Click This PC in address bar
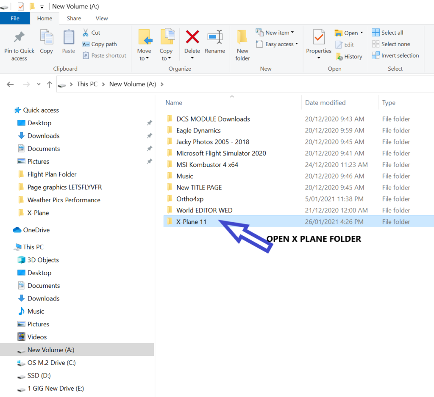 pos(87,84)
